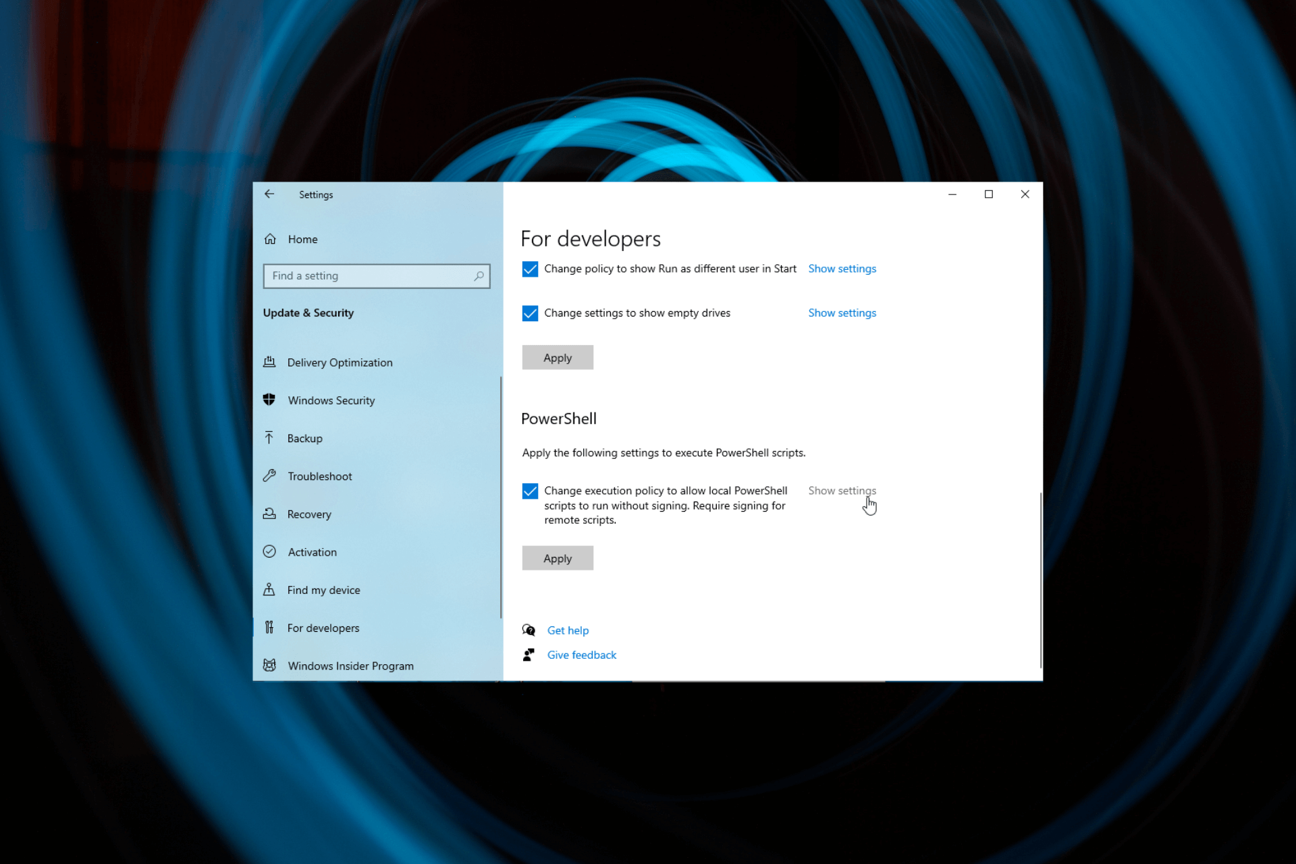Expand Show settings for empty drives
Viewport: 1296px width, 864px height.
pyautogui.click(x=841, y=313)
